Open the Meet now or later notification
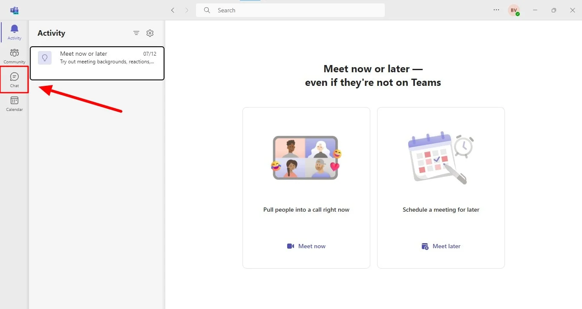This screenshot has width=582, height=309. (97, 63)
